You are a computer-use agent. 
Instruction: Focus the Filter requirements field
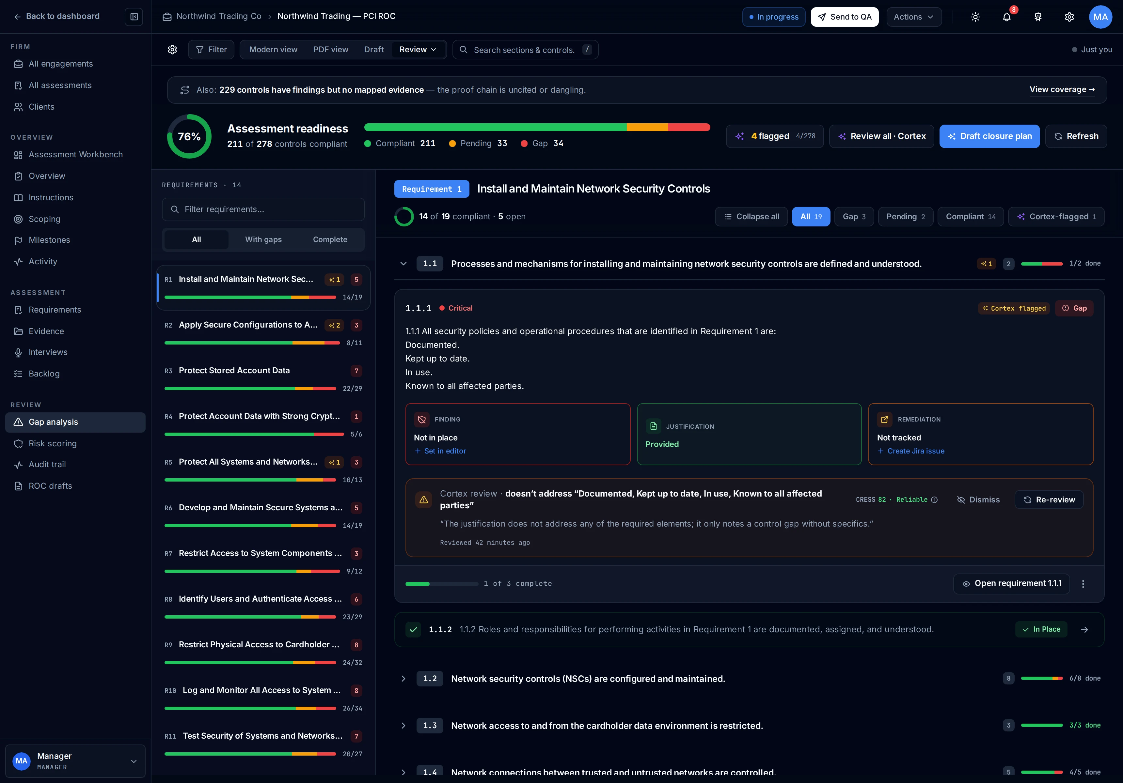tap(263, 209)
